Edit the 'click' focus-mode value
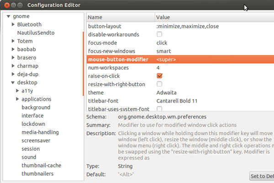The height and width of the screenshot is (183, 274). pyautogui.click(x=162, y=43)
